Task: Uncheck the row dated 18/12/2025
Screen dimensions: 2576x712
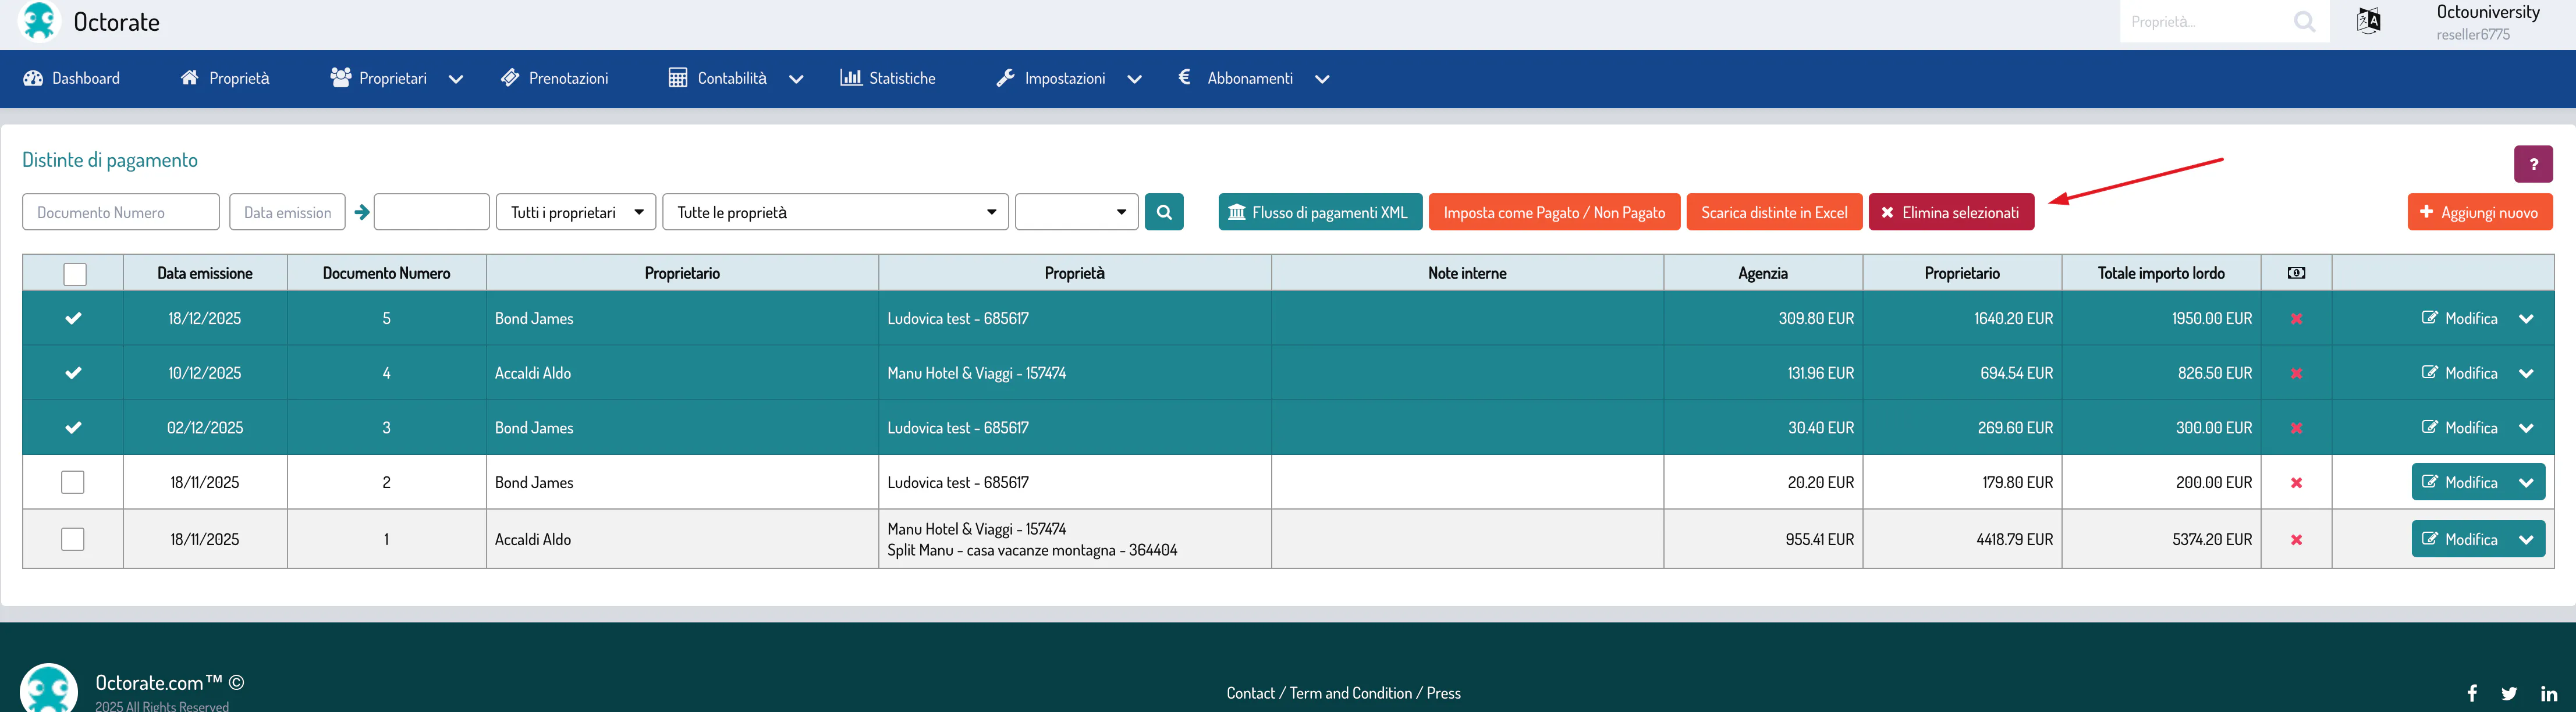Action: pyautogui.click(x=73, y=318)
